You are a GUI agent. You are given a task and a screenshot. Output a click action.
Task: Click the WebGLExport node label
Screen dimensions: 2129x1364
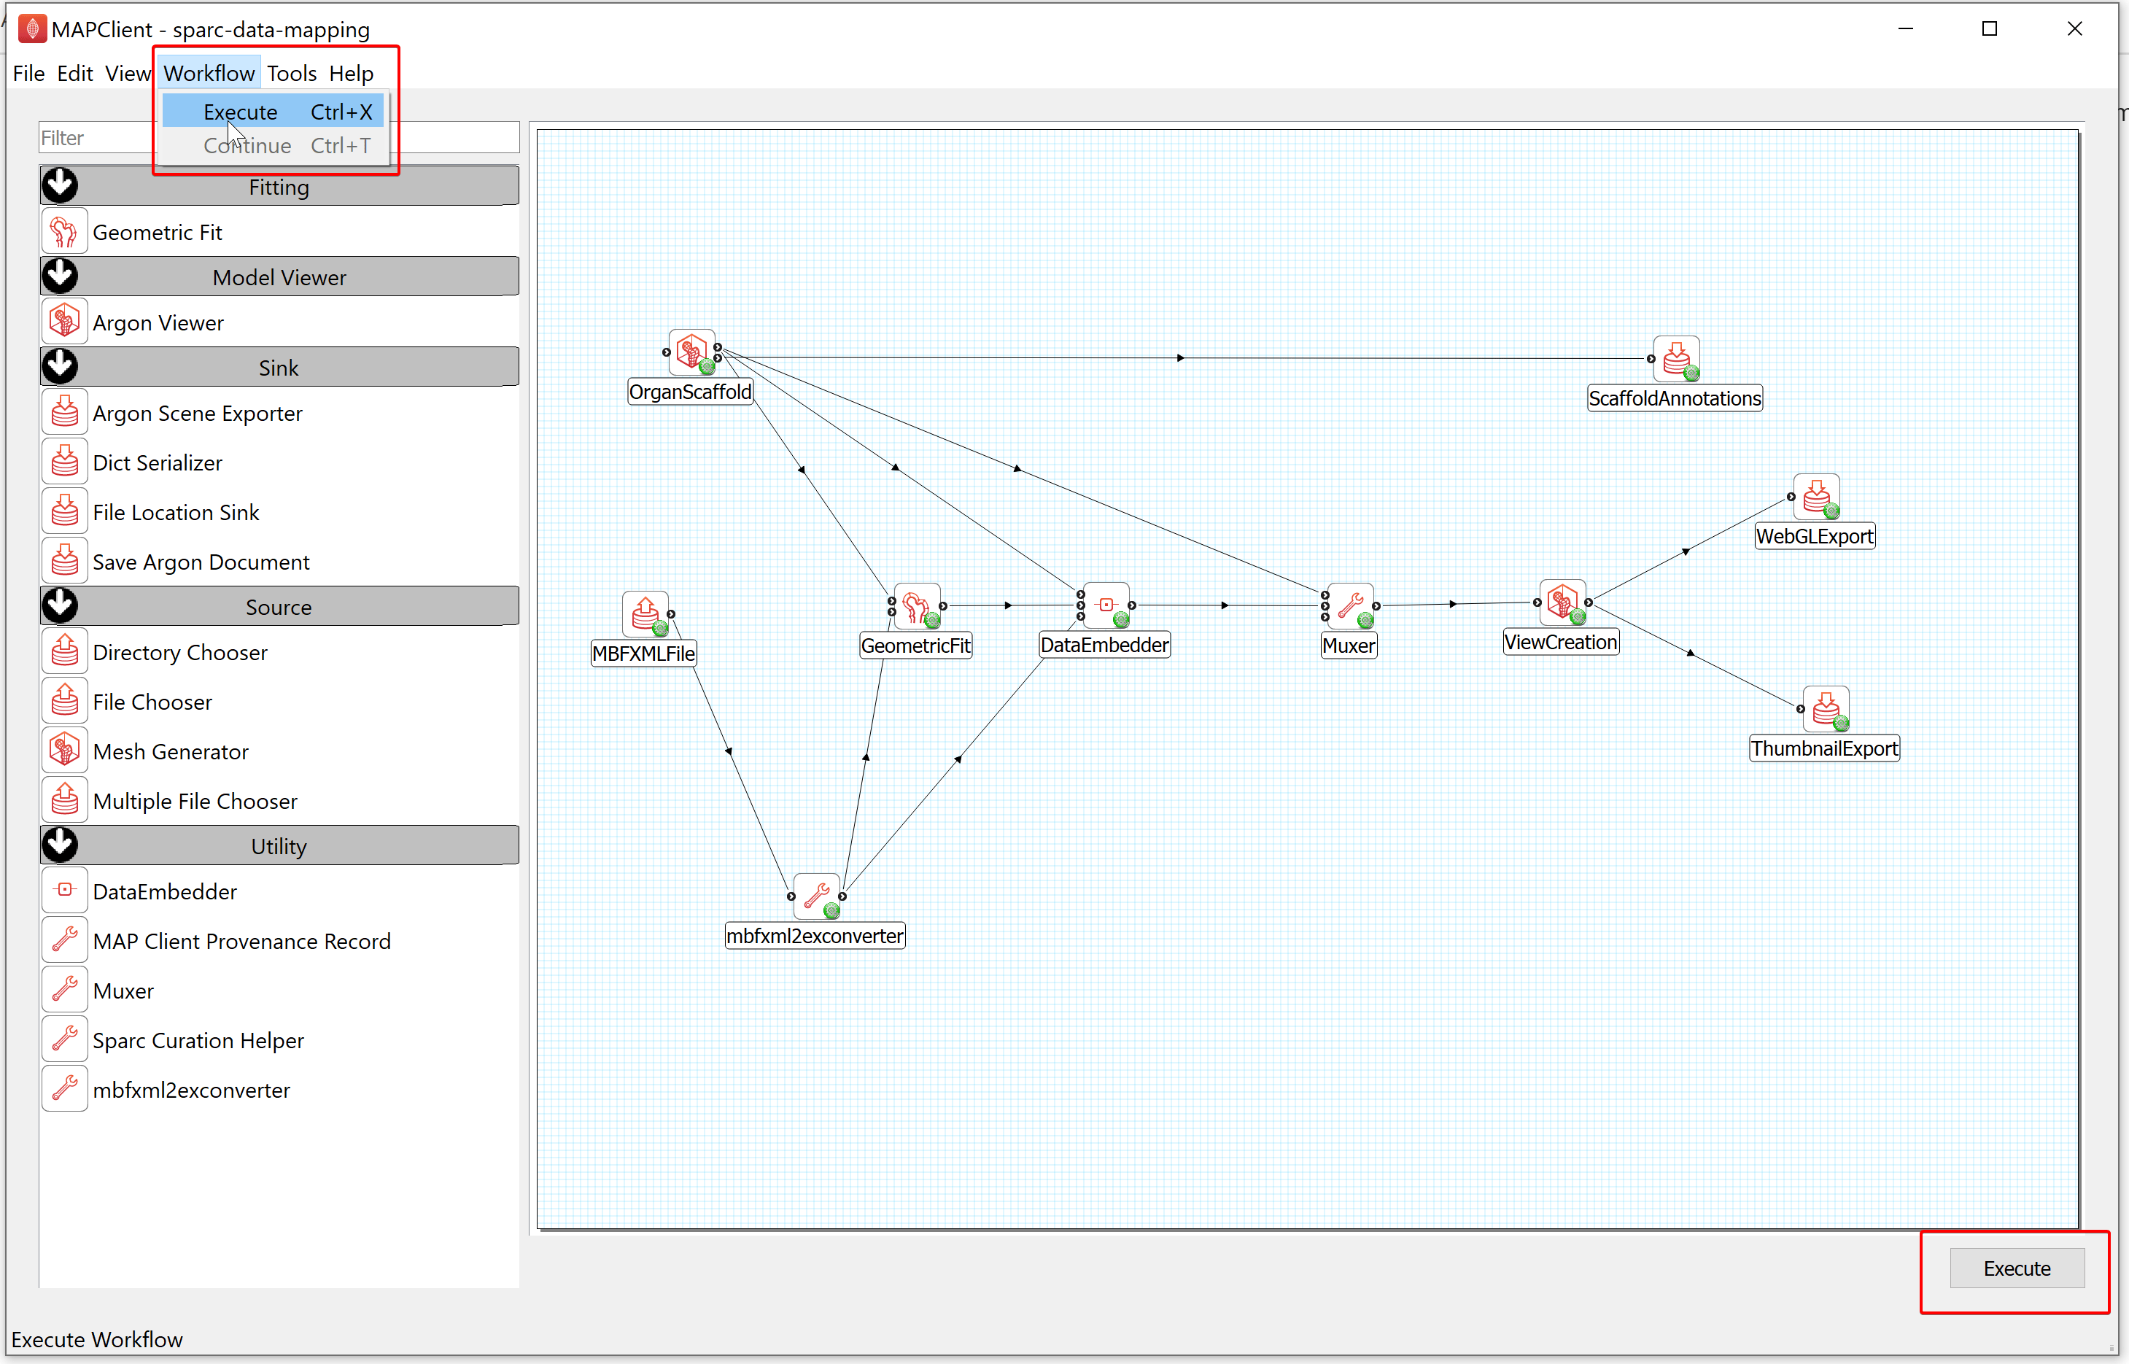(x=1815, y=536)
